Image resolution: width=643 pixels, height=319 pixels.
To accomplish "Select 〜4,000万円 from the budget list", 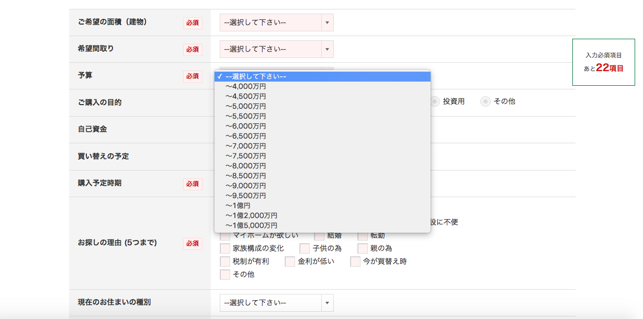I will click(246, 87).
